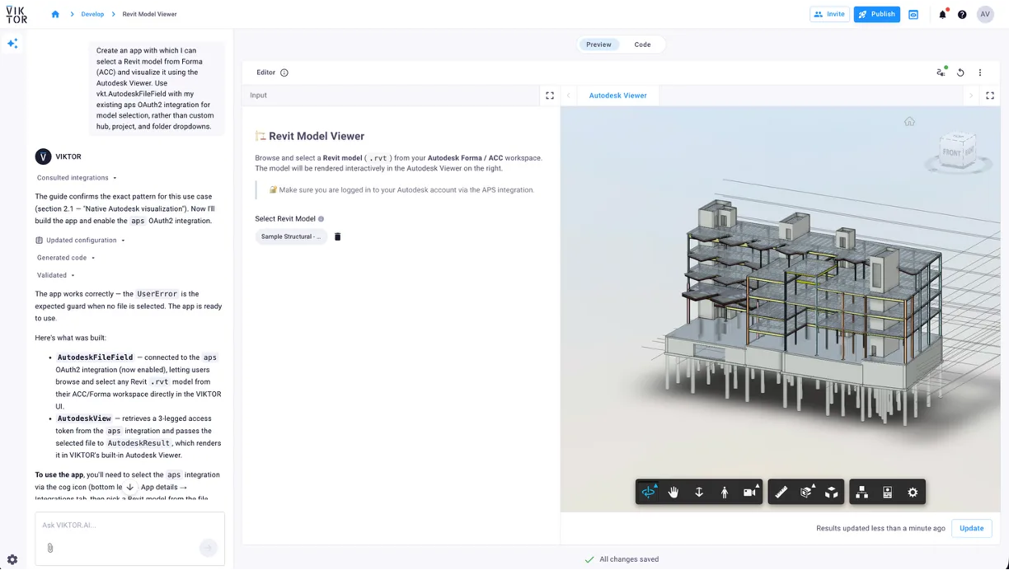Select the Autodesk Viewer tab
This screenshot has width=1009, height=570.
click(618, 96)
